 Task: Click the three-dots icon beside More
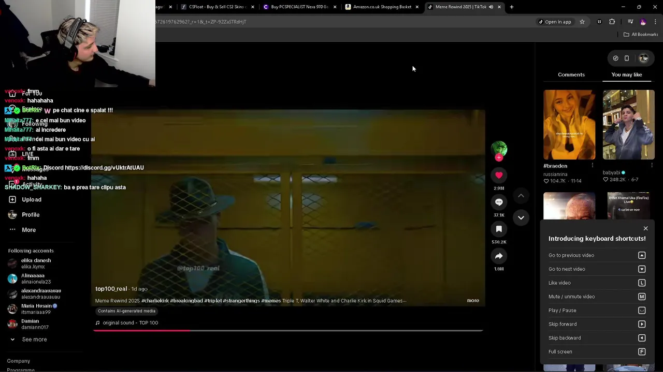(x=12, y=229)
